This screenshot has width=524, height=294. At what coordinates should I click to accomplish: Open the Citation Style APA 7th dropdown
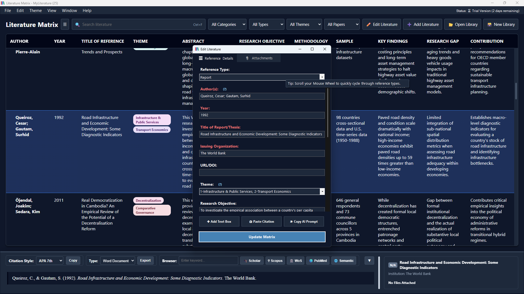click(50, 261)
